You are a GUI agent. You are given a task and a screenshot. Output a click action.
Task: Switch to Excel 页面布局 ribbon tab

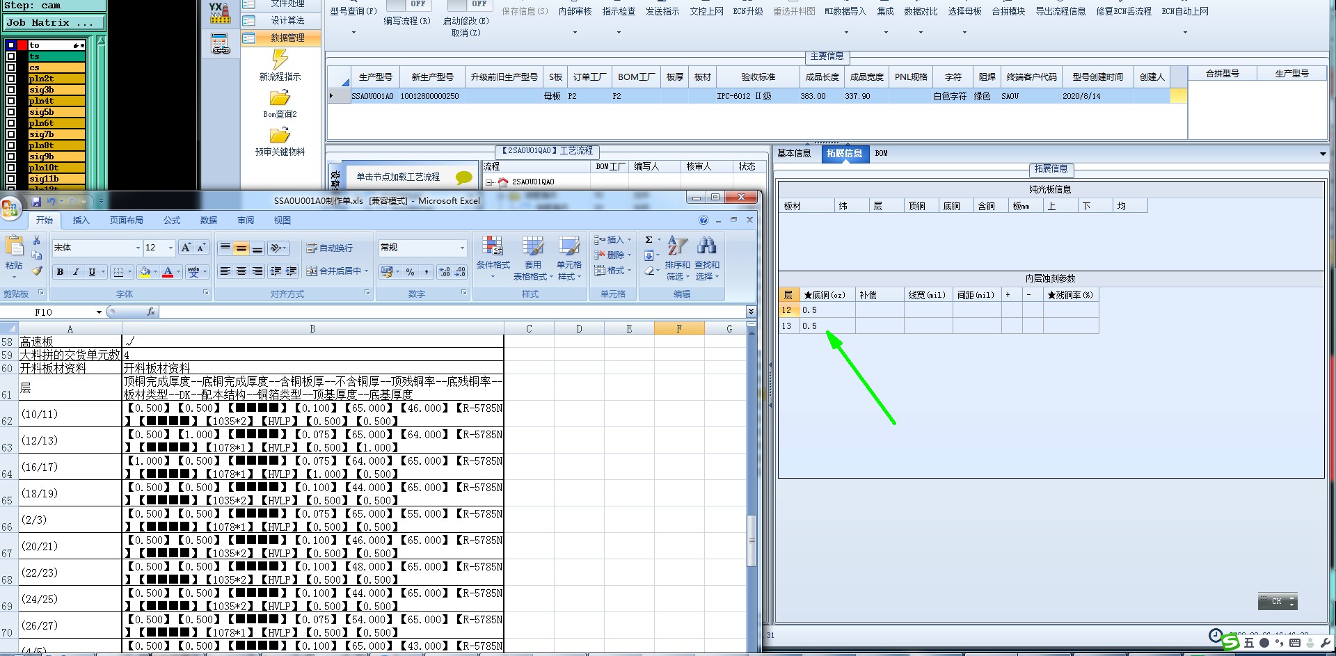pos(127,221)
